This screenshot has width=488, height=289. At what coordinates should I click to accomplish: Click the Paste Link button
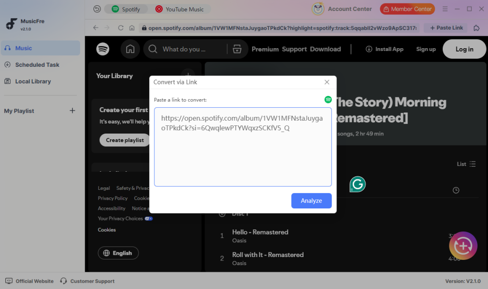[x=446, y=28]
